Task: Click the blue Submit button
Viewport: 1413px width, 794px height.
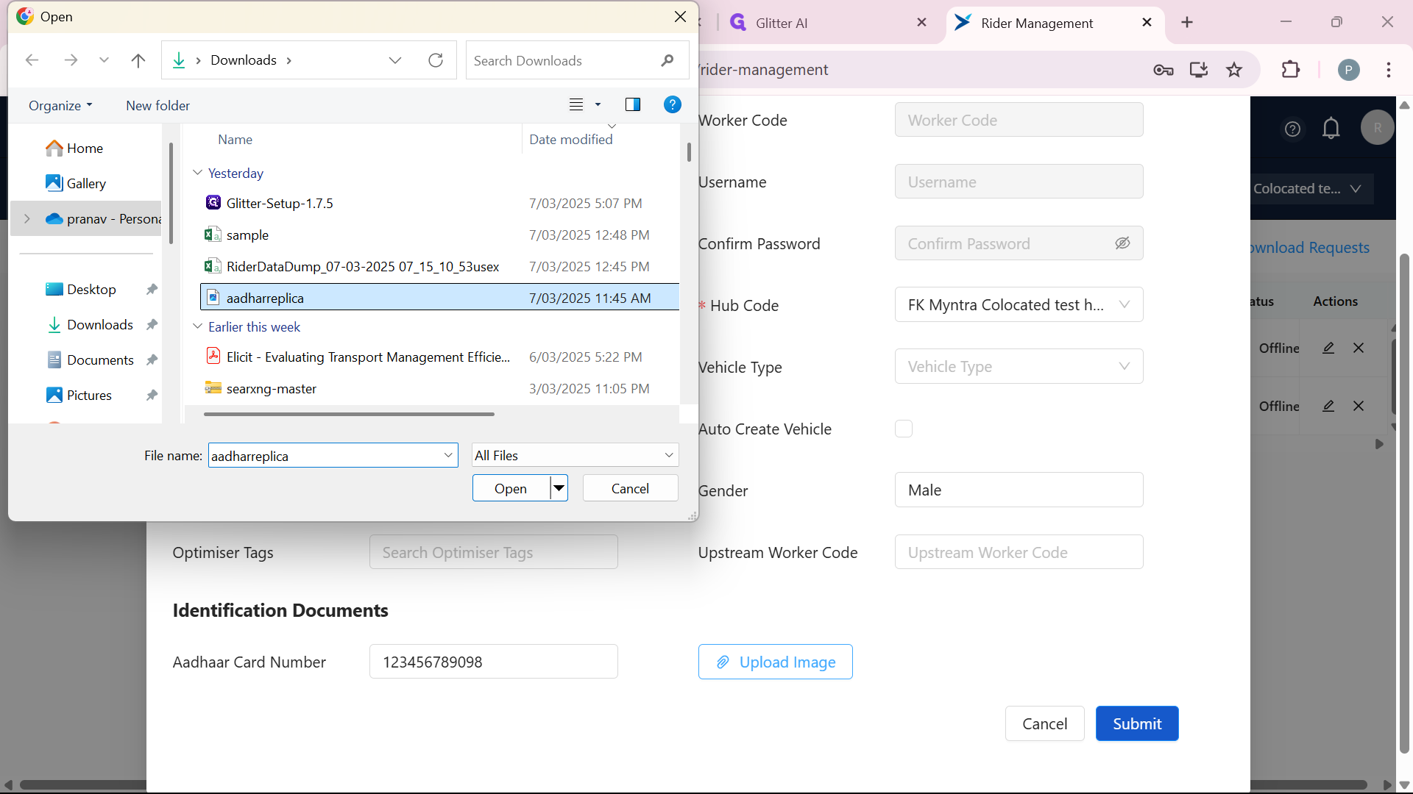Action: (1136, 723)
